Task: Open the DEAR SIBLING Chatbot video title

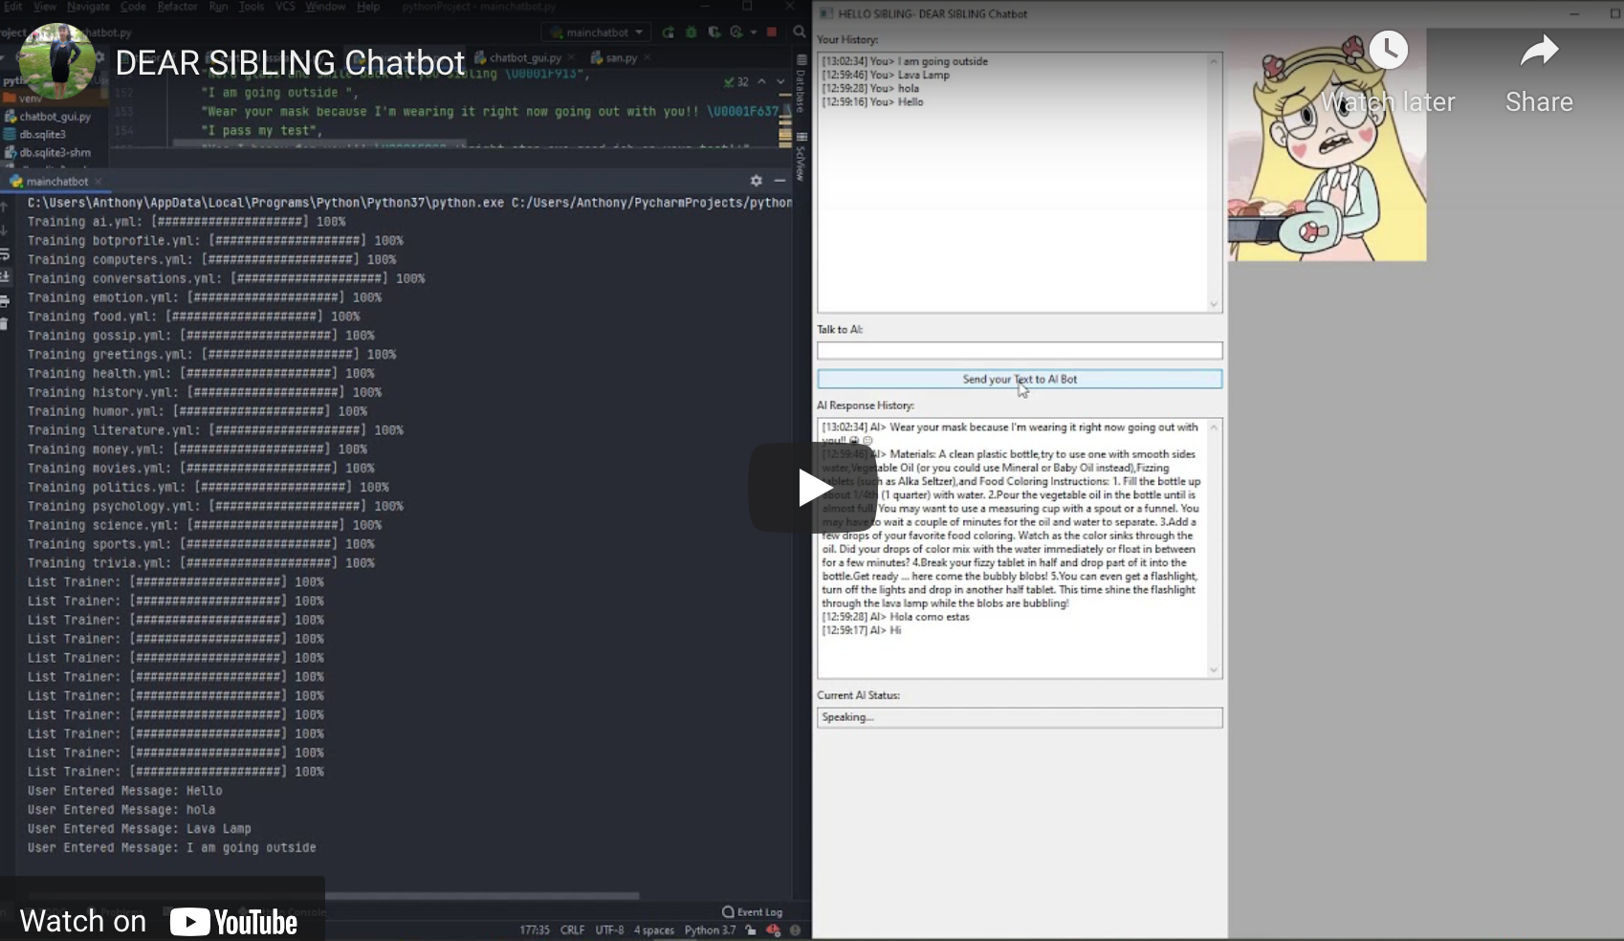Action: [290, 62]
